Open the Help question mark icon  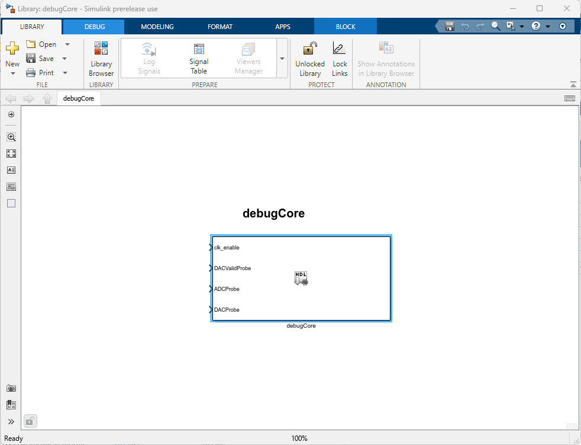click(536, 26)
